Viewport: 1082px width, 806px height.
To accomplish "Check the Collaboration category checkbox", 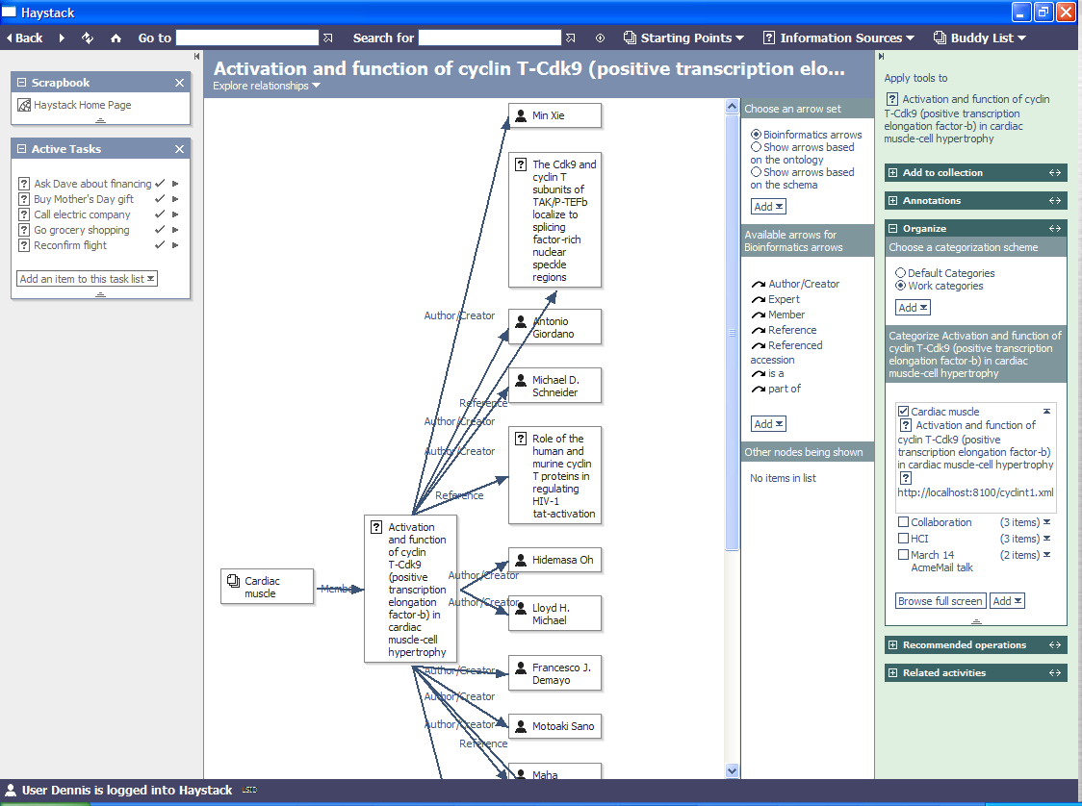I will (903, 522).
